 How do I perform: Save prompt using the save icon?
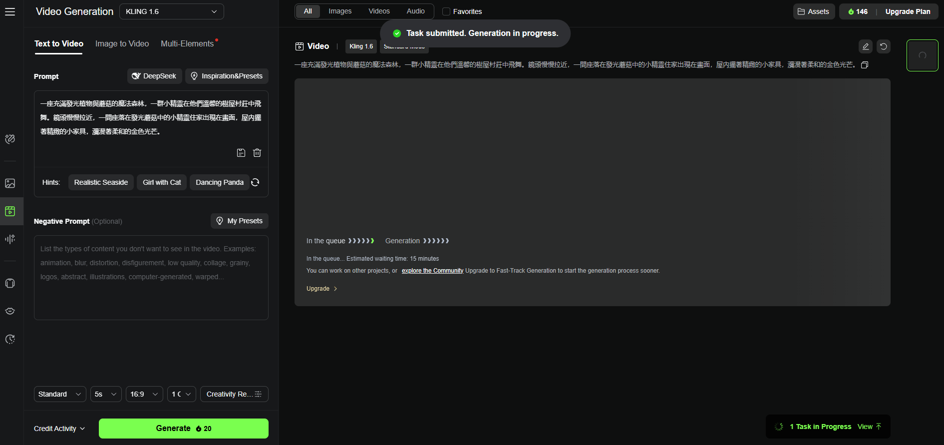[241, 153]
